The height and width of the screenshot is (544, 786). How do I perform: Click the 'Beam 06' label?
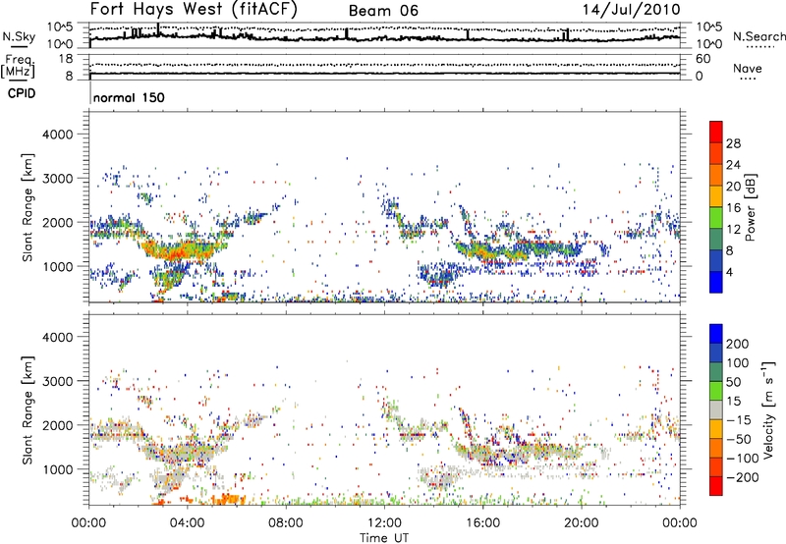pyautogui.click(x=383, y=11)
